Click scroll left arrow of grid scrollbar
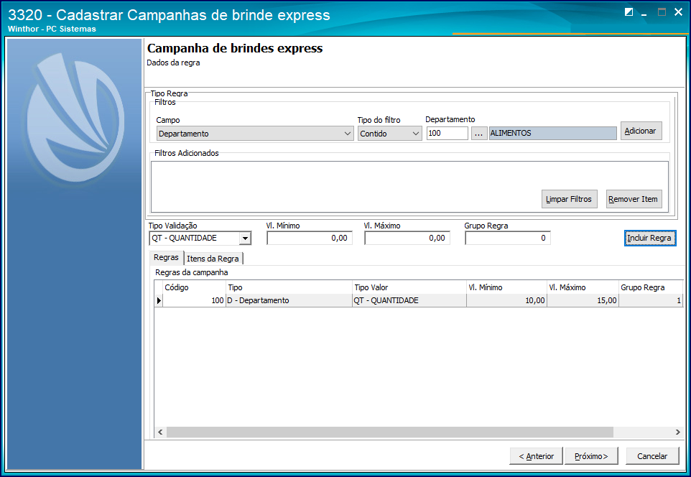The height and width of the screenshot is (477, 691). (x=160, y=432)
